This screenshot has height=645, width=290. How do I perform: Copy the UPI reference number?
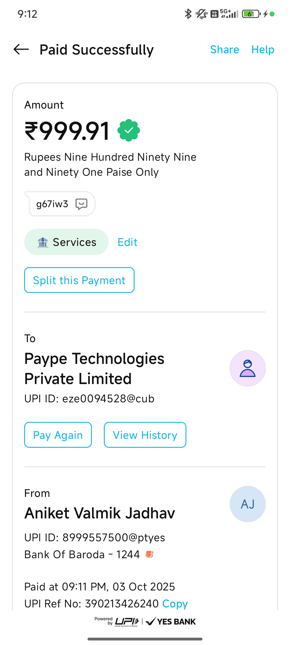[175, 604]
